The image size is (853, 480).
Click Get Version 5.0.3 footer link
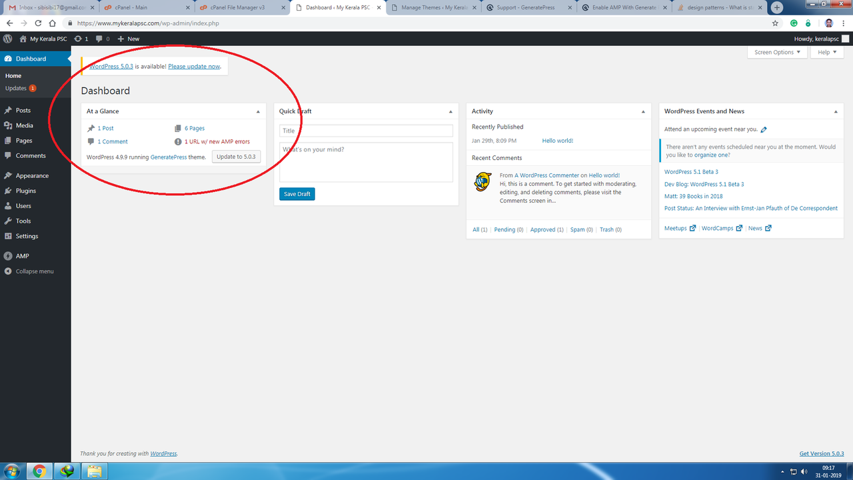(822, 453)
